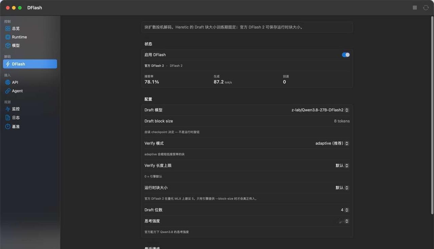The image size is (434, 249).
Task: Click the hint '官方配方下 Qwen3.8 的思考强度'
Action: [x=166, y=232]
